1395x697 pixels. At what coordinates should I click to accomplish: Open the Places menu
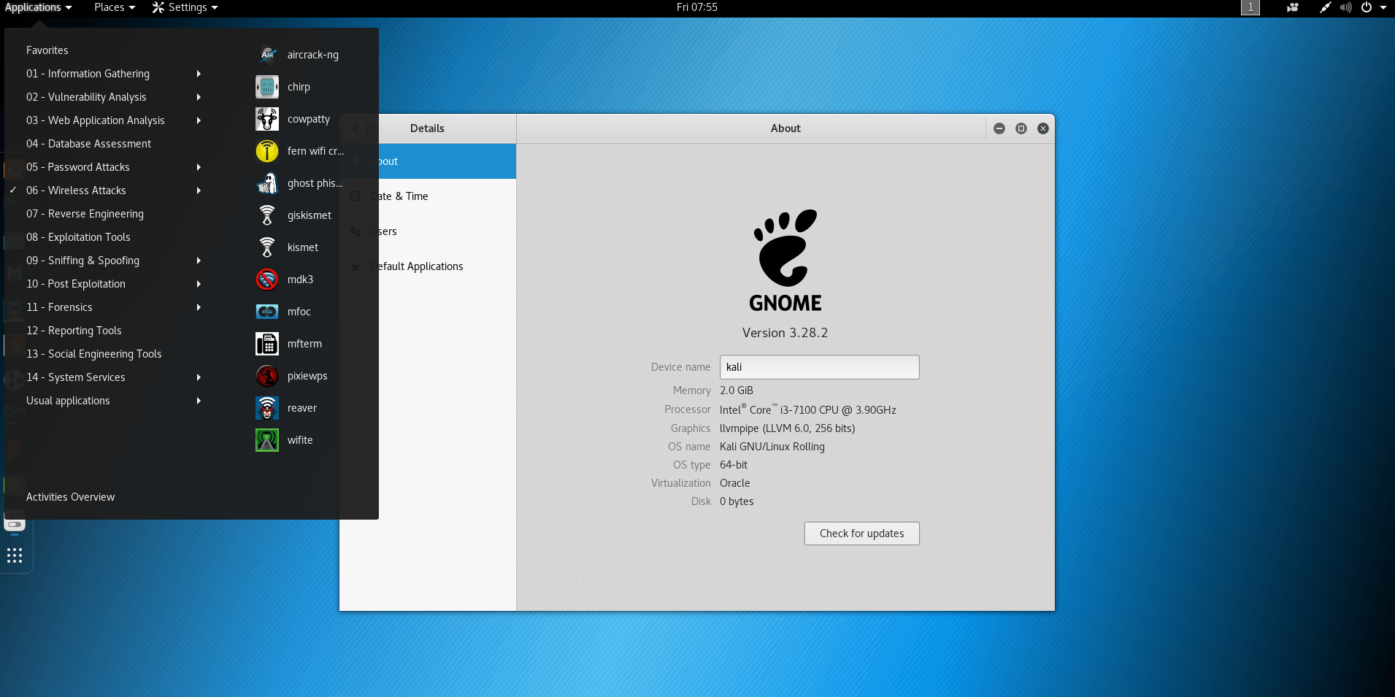tap(115, 7)
